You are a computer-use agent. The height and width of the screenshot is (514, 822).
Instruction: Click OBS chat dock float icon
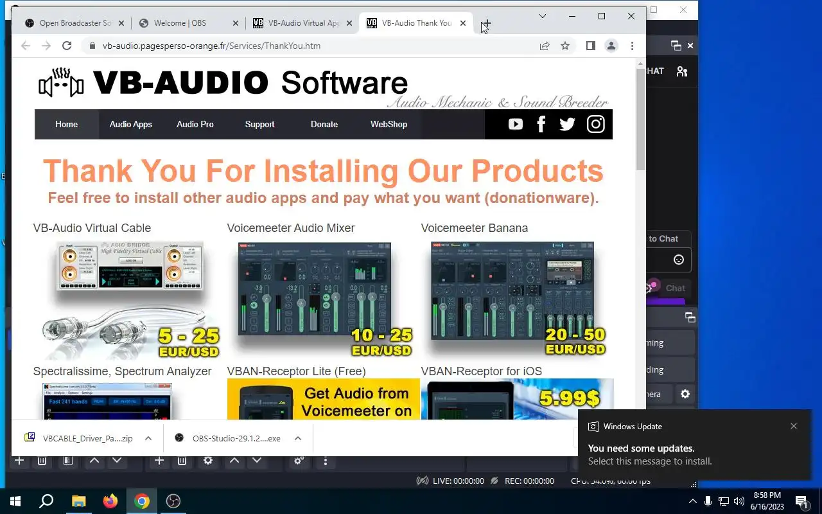click(x=676, y=46)
